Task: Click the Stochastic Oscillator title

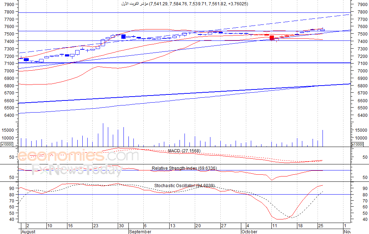Action: tap(184, 186)
